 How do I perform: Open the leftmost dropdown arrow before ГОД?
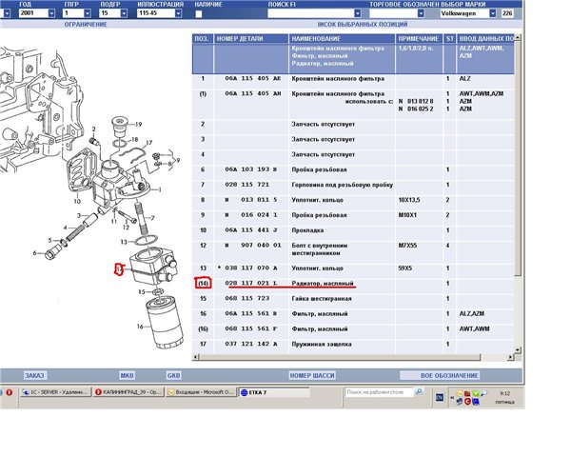[7, 13]
